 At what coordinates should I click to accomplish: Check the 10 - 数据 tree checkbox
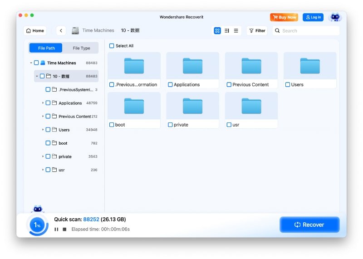42,76
